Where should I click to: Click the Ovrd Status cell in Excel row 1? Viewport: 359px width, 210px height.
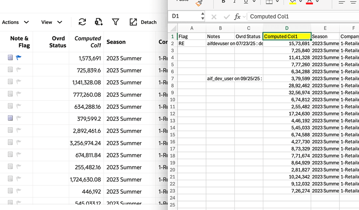click(x=248, y=36)
